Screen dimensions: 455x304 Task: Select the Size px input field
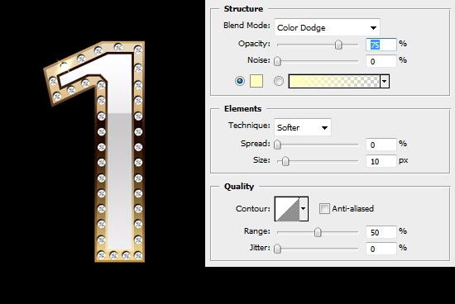(381, 161)
